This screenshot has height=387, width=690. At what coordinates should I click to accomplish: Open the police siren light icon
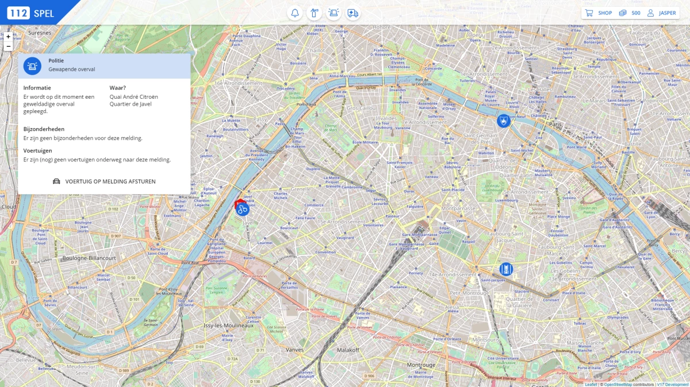(x=333, y=13)
